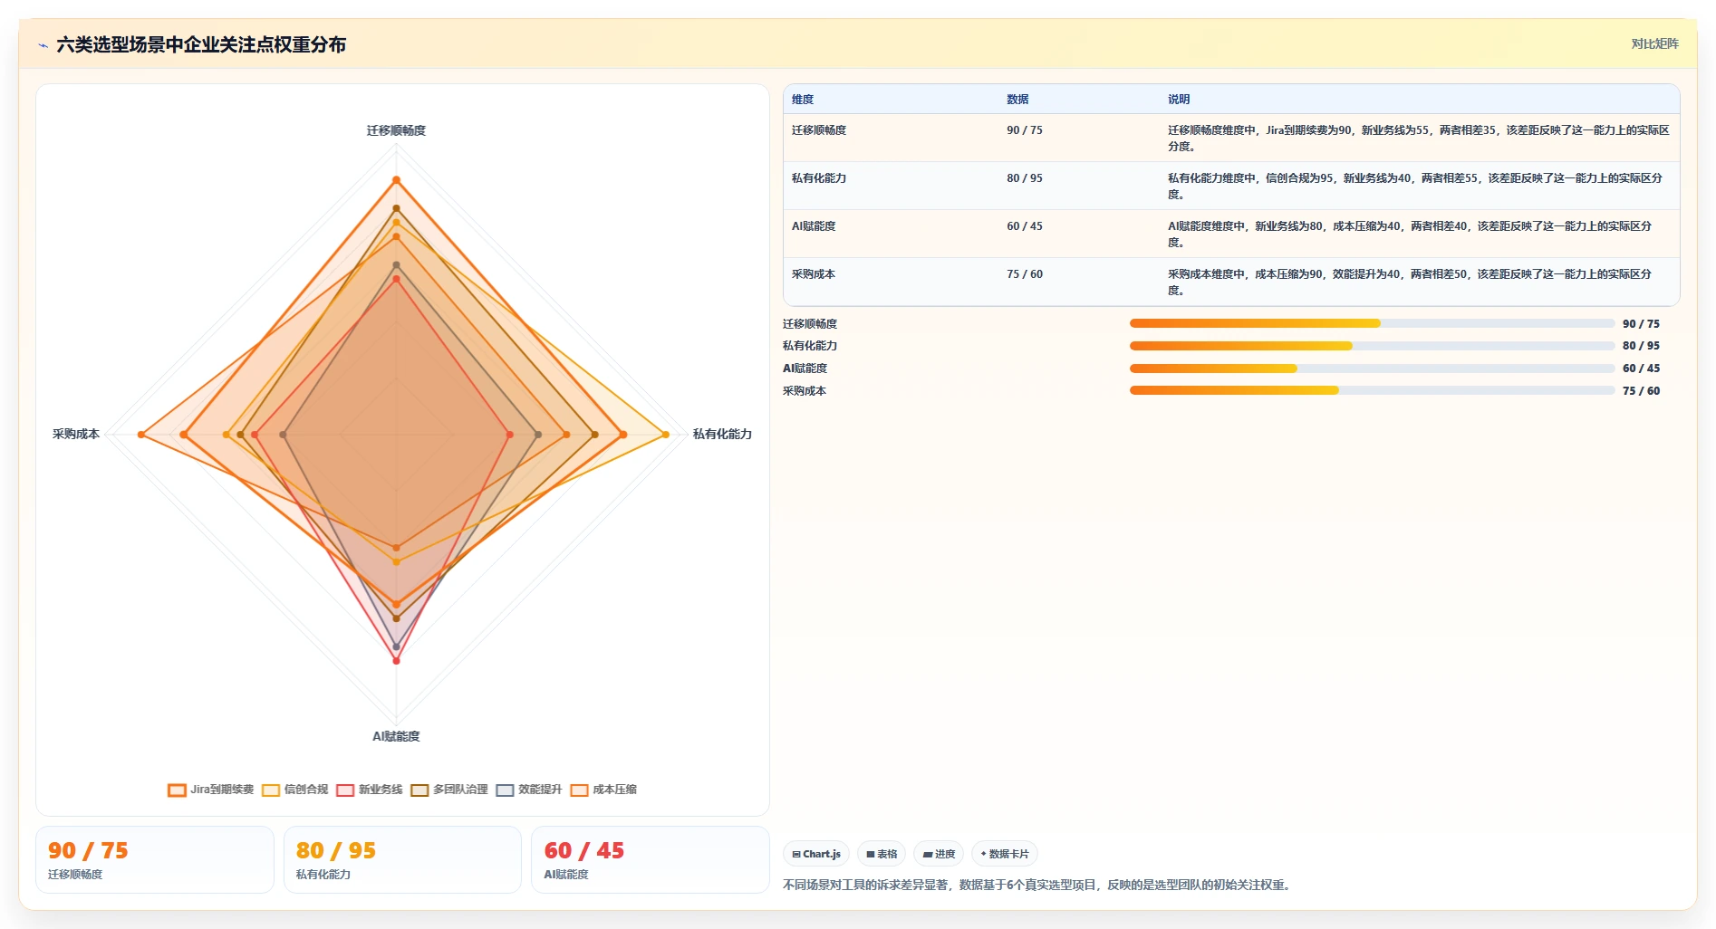Click the AI赋能度 radar axis label
This screenshot has height=929, width=1716.
(x=396, y=737)
